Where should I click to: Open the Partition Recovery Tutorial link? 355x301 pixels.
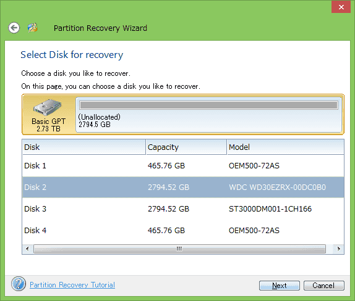[x=72, y=285]
